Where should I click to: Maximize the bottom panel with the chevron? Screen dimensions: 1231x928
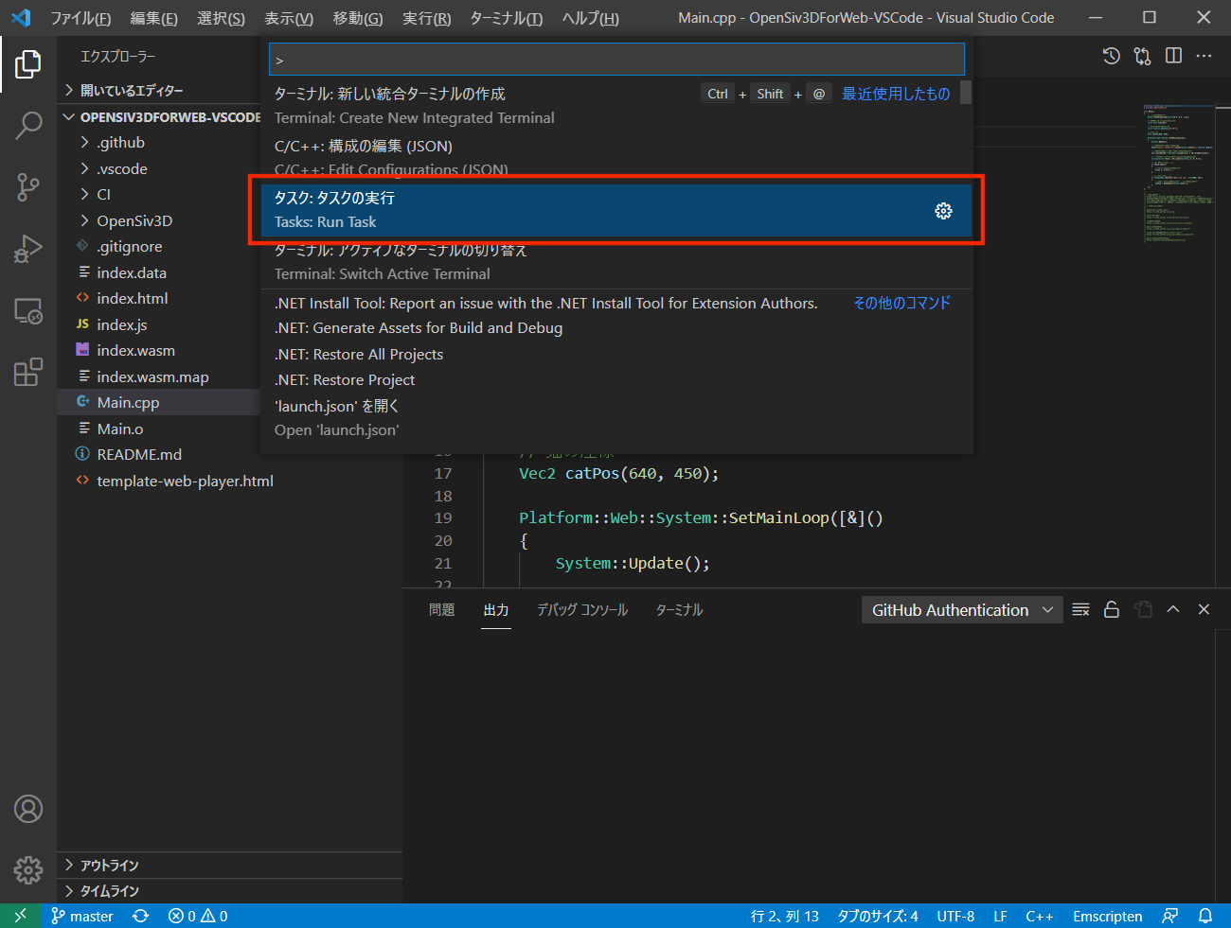point(1172,609)
